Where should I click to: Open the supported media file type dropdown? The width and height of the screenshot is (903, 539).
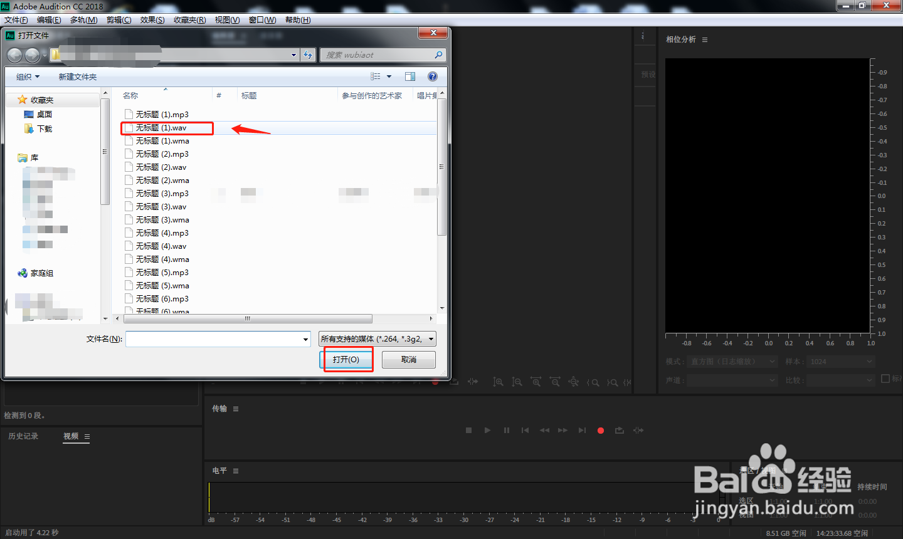click(378, 339)
